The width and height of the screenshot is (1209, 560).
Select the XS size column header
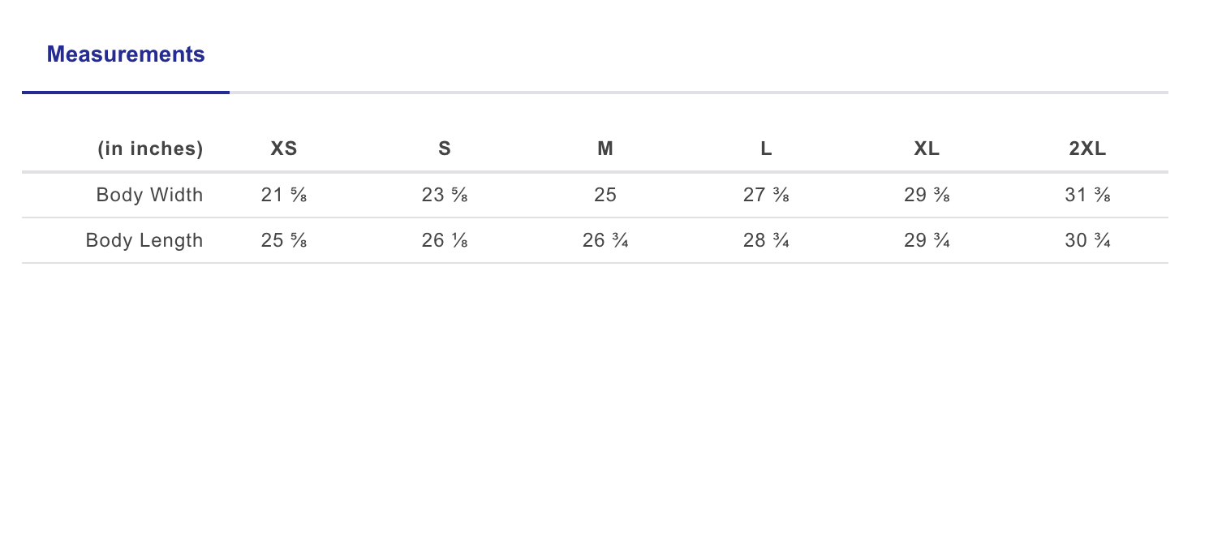pyautogui.click(x=284, y=149)
